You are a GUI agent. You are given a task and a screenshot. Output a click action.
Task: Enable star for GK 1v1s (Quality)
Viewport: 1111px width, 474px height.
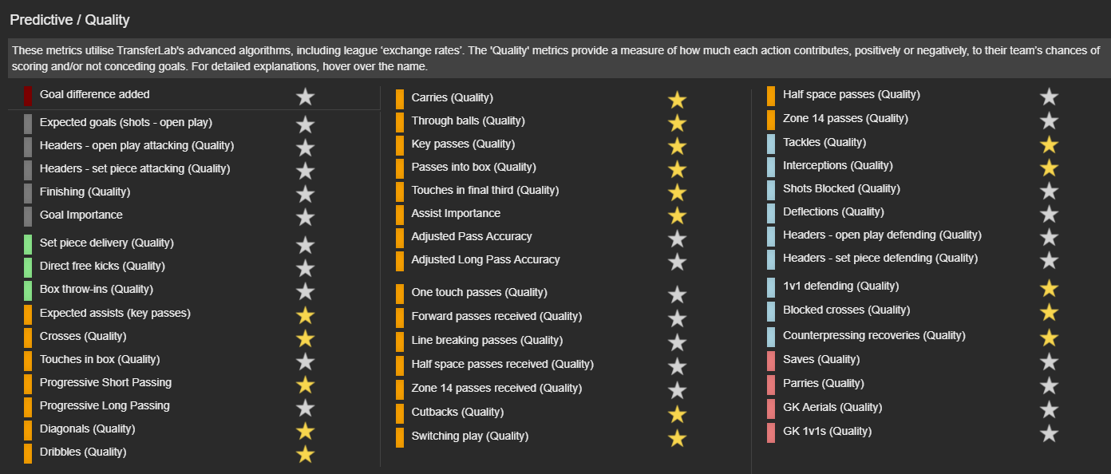(x=1049, y=434)
